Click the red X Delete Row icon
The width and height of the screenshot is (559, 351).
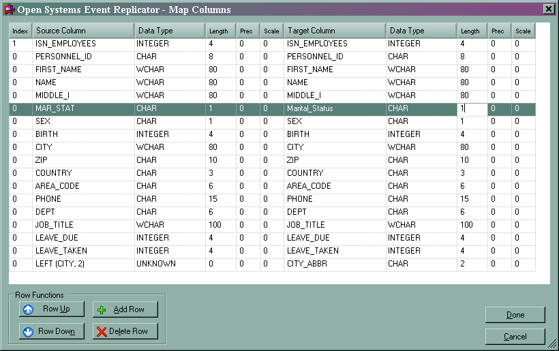[x=102, y=332]
